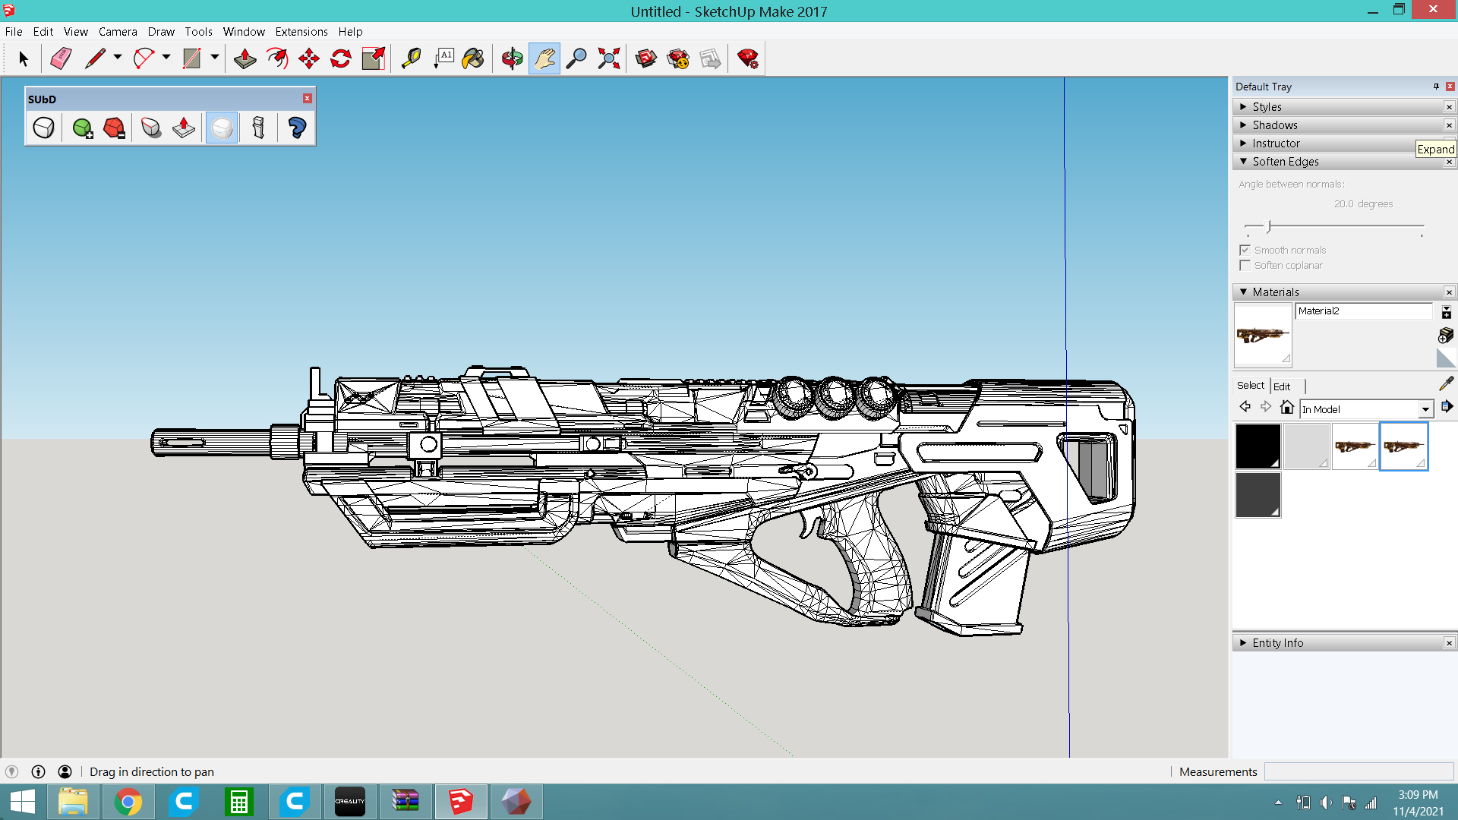Enable Soften coplanar checkbox
Viewport: 1458px width, 820px height.
[1245, 266]
